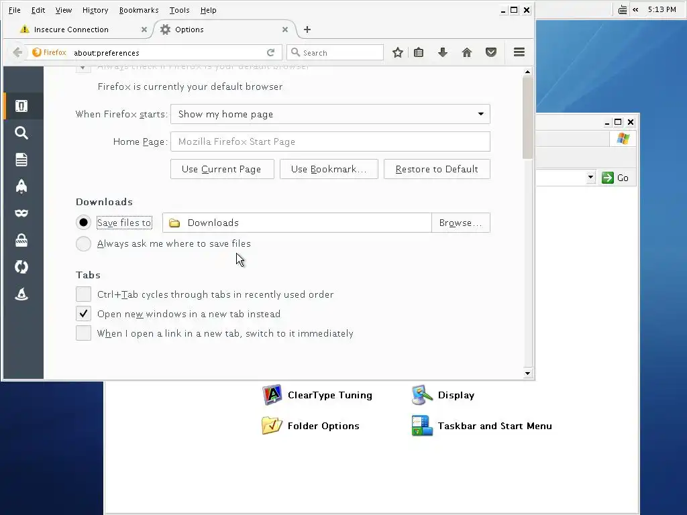Open the Edit menu
687x515 pixels.
[x=38, y=10]
